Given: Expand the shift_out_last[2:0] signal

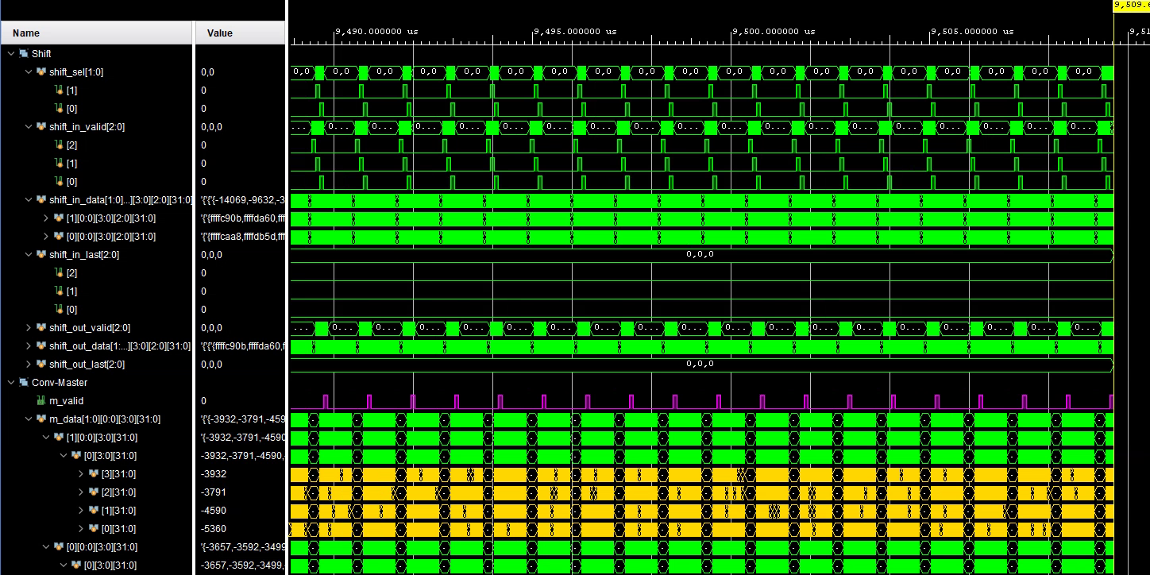Looking at the screenshot, I should click(x=29, y=365).
